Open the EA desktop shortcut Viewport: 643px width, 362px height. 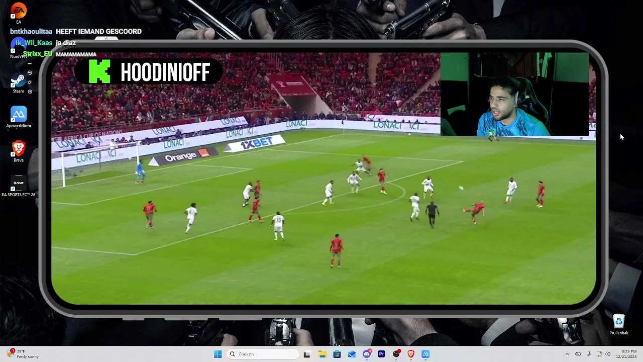[19, 13]
